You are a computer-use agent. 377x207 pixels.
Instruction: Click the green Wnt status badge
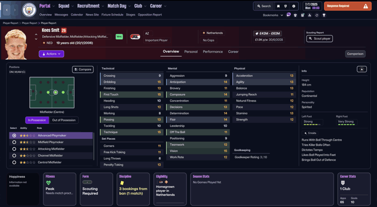119,37
